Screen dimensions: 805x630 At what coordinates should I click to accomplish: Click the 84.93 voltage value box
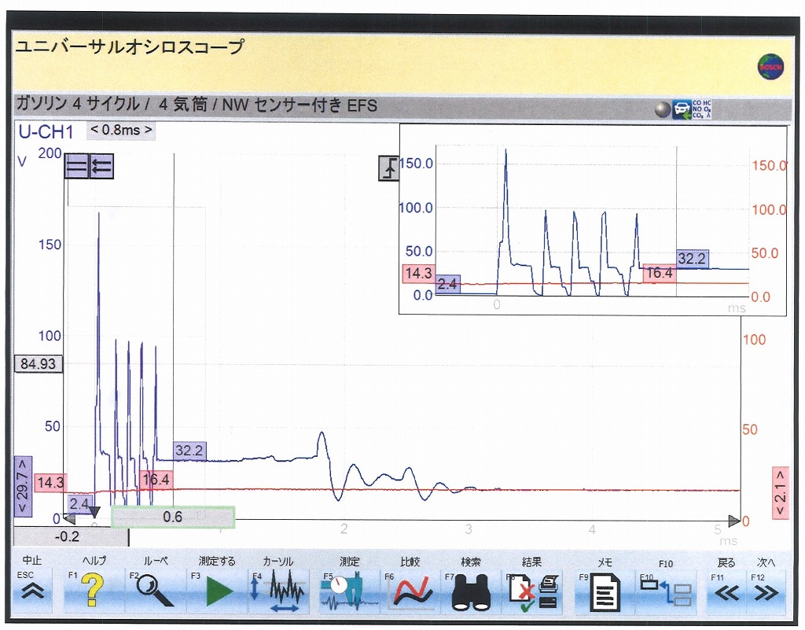point(38,363)
